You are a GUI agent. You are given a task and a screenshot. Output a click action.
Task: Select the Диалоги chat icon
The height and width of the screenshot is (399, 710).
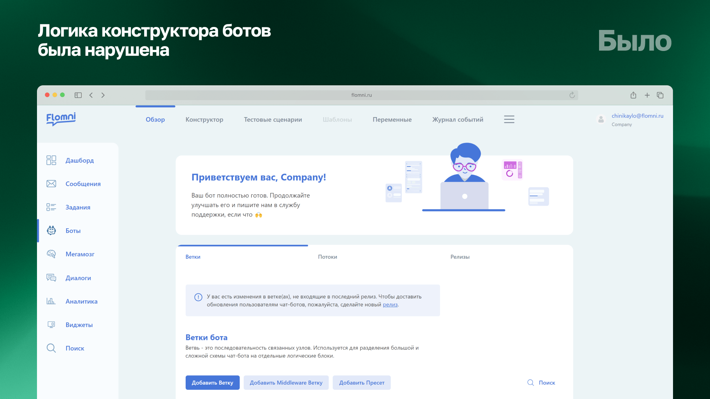point(51,277)
